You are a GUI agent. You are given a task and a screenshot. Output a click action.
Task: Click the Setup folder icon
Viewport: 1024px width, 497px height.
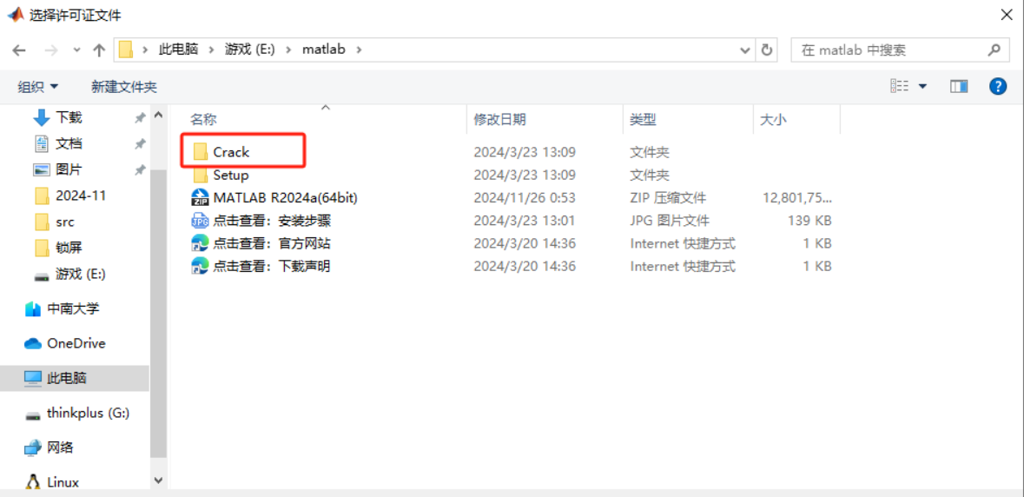[201, 176]
